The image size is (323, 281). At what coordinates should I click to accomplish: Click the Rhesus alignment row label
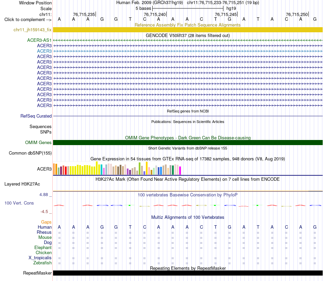44,232
